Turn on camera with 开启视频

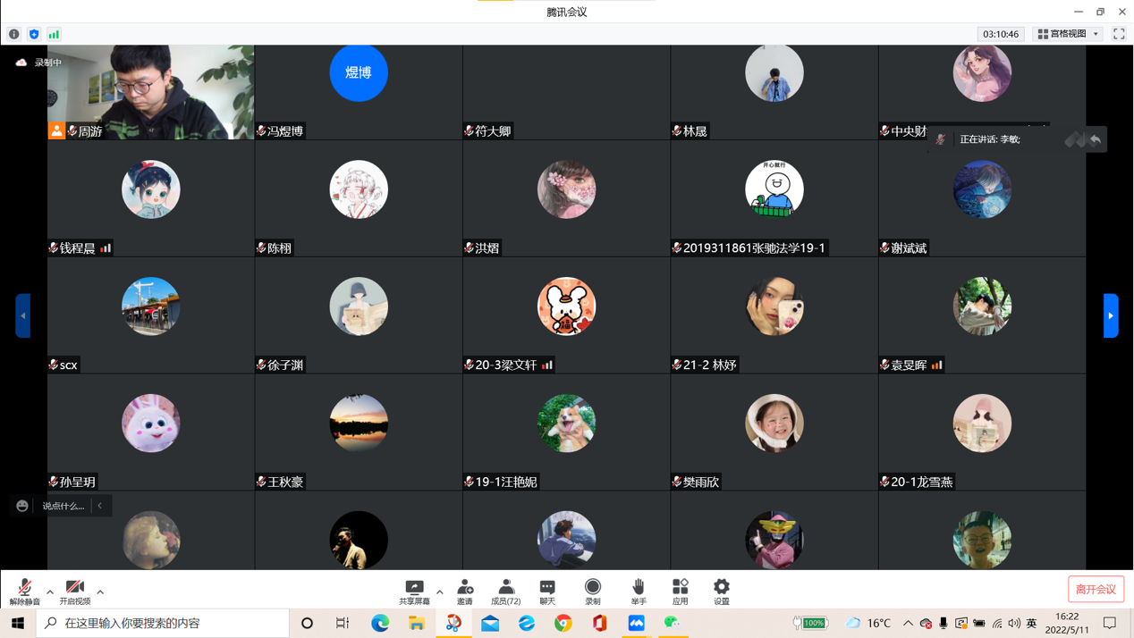(75, 592)
